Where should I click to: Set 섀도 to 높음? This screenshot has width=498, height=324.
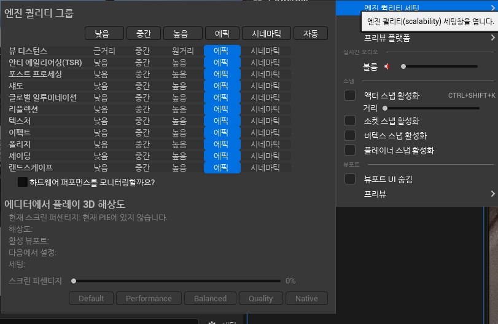tap(179, 86)
